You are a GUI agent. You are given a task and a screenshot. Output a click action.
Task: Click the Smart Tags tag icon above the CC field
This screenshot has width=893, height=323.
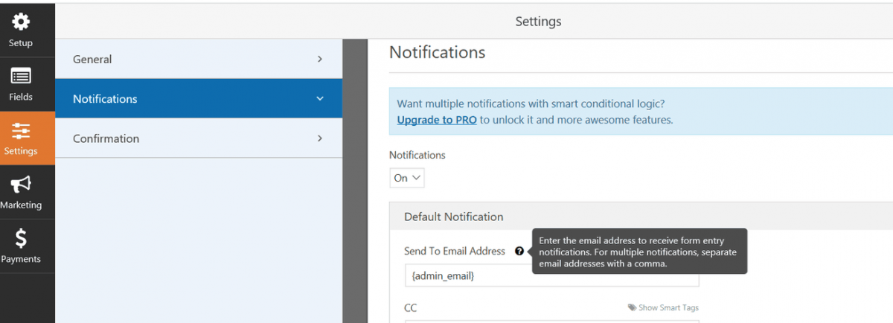[x=632, y=307]
